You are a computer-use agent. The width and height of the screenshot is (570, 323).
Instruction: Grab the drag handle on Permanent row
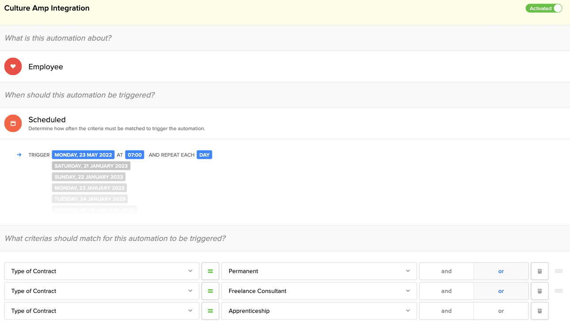(559, 271)
